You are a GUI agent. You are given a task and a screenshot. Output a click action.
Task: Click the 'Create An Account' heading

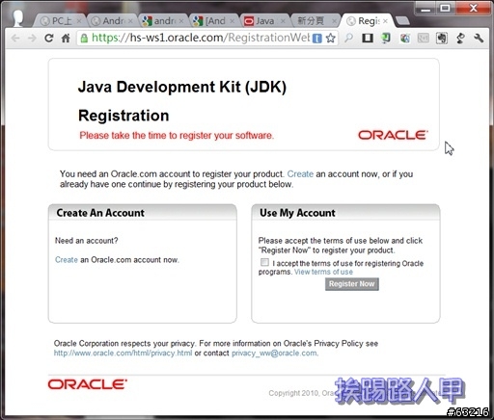point(100,213)
